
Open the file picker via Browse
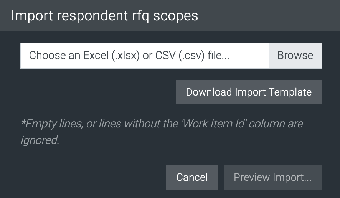[x=295, y=56]
